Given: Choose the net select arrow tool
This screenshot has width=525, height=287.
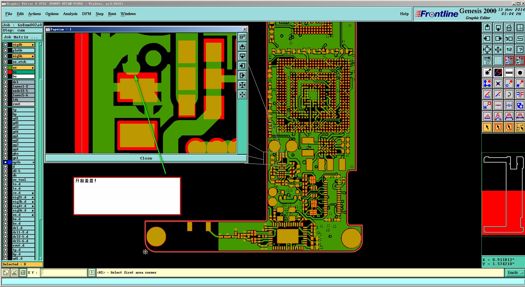Looking at the screenshot, I should point(520,127).
